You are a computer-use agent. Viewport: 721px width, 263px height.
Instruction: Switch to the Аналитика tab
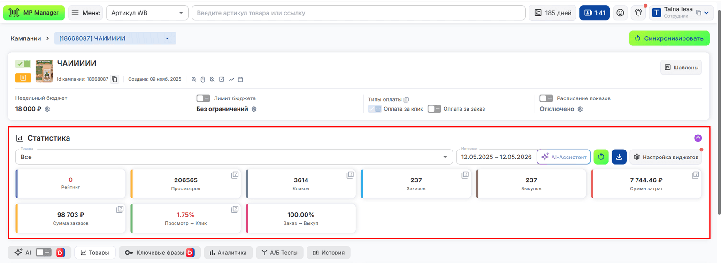pyautogui.click(x=228, y=252)
